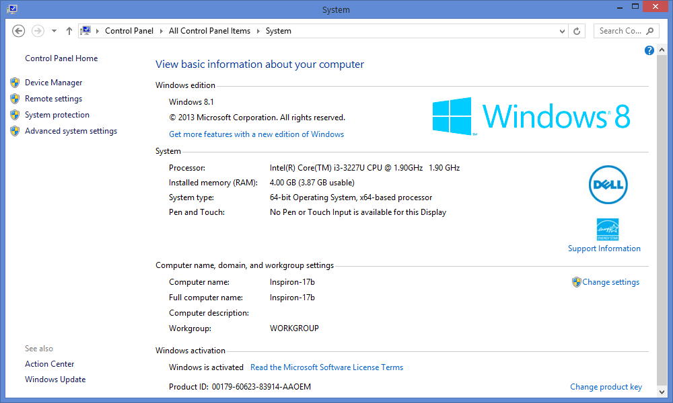The width and height of the screenshot is (673, 403).
Task: Expand the address bar history dropdown
Action: [563, 31]
